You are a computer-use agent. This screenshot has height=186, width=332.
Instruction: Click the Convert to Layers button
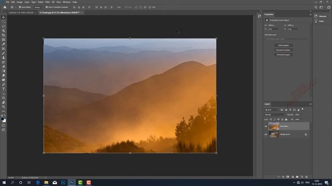pyautogui.click(x=283, y=55)
